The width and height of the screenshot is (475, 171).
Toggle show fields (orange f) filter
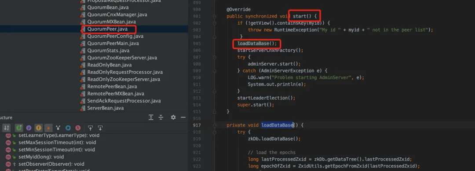tap(38, 128)
